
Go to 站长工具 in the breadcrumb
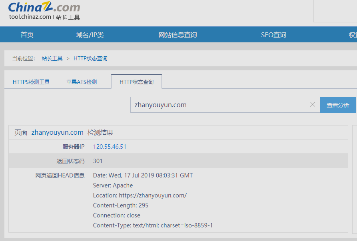click(x=52, y=58)
